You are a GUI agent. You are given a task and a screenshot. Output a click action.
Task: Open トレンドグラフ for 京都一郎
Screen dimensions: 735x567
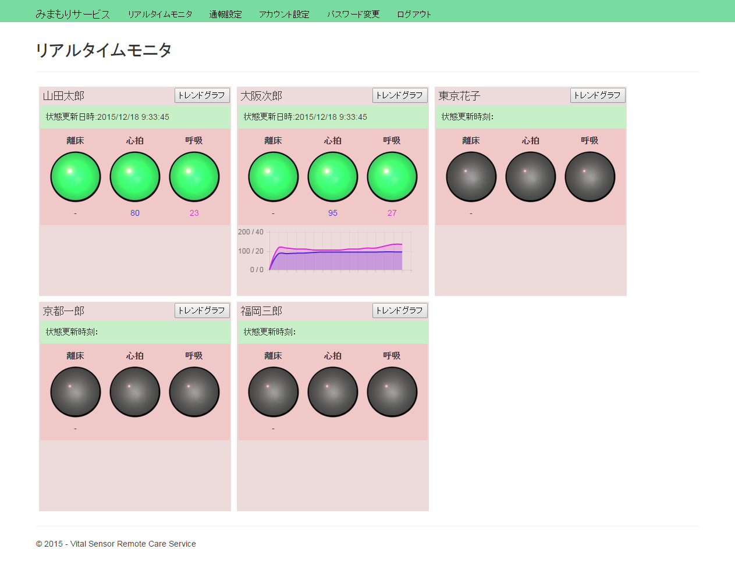[202, 311]
